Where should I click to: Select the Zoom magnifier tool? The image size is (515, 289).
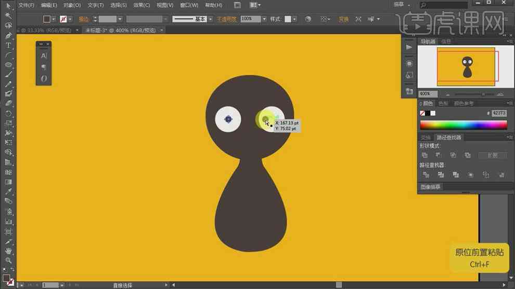8,260
